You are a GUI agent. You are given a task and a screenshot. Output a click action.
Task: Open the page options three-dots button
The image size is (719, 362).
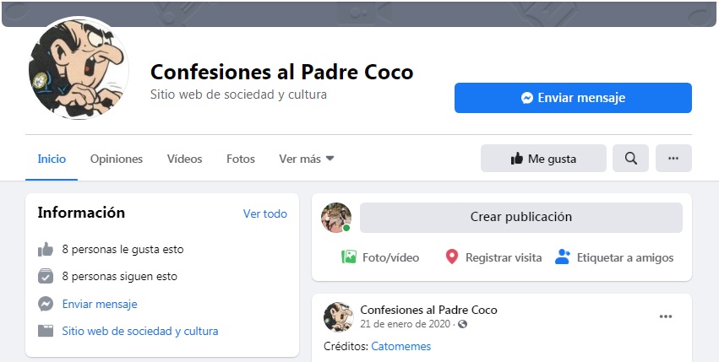pyautogui.click(x=673, y=159)
